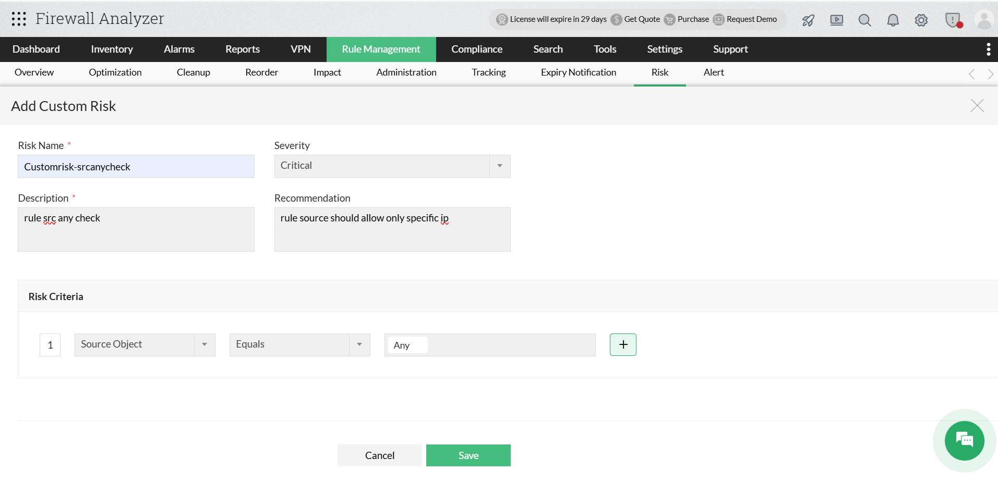Switch to the Alert sub-tab

click(x=714, y=72)
